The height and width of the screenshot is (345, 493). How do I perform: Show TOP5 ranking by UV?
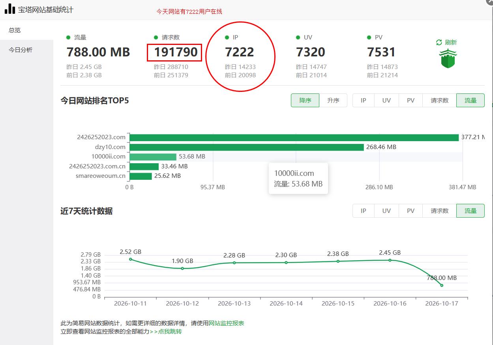386,101
